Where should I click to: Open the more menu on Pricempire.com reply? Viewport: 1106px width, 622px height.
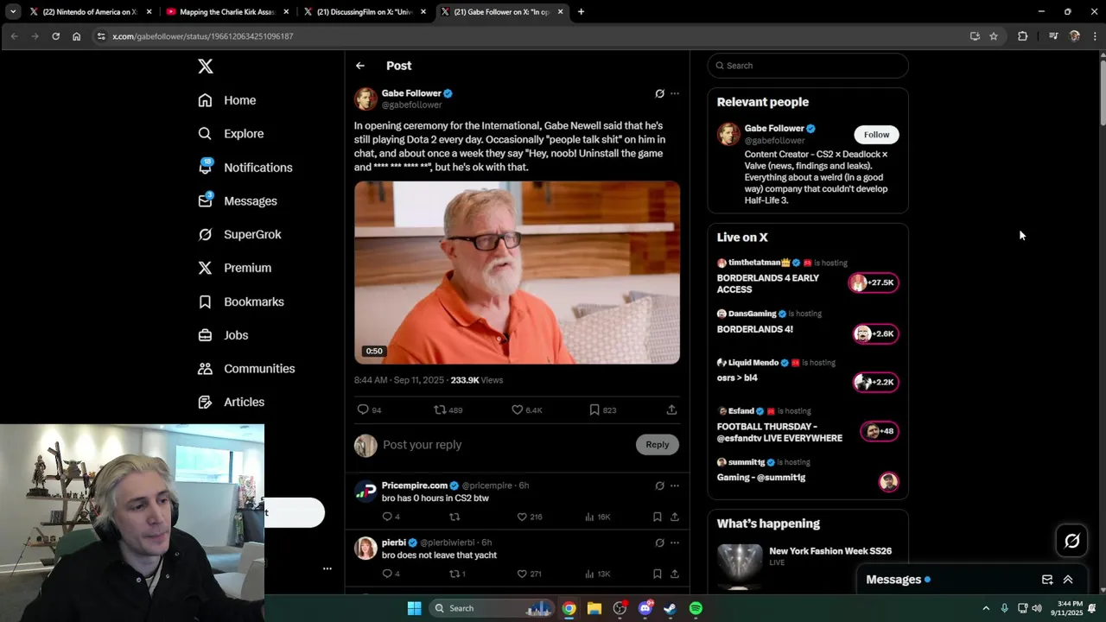[675, 486]
